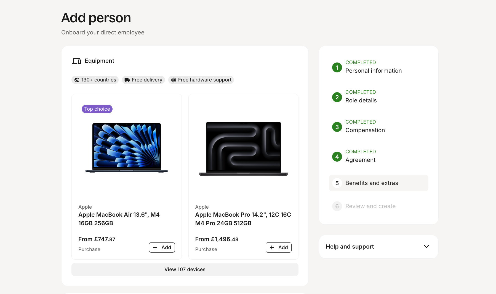The width and height of the screenshot is (496, 294).
Task: Click the delivery truck icon
Action: pos(127,80)
